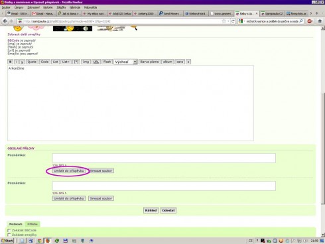This screenshot has height=244, width=325.
Task: Insert a Code BBCode tag
Action: point(44,62)
